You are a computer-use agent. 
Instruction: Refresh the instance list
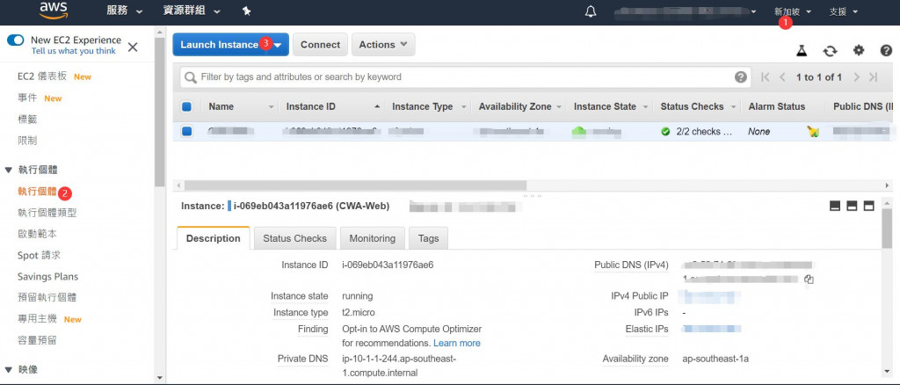(830, 51)
